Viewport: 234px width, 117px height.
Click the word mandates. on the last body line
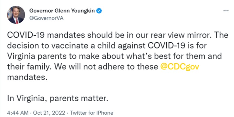click(27, 77)
